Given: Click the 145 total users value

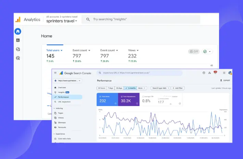Looking at the screenshot, I should [50, 56].
